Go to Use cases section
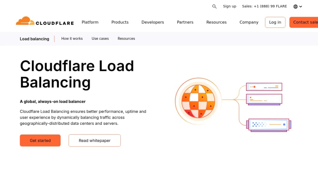 click(100, 39)
